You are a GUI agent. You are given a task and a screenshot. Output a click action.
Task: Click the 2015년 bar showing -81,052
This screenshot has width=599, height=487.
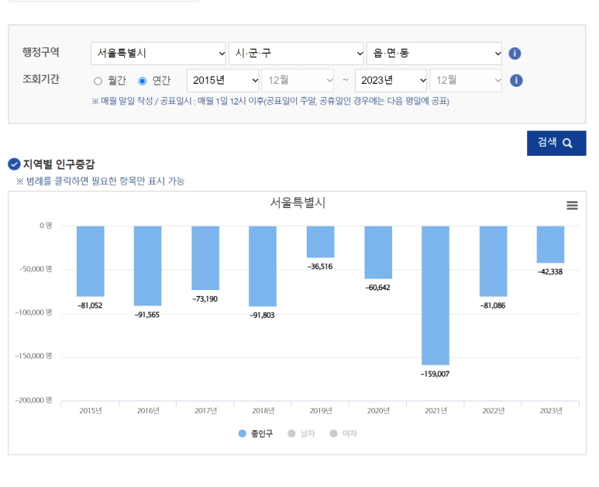coord(91,261)
